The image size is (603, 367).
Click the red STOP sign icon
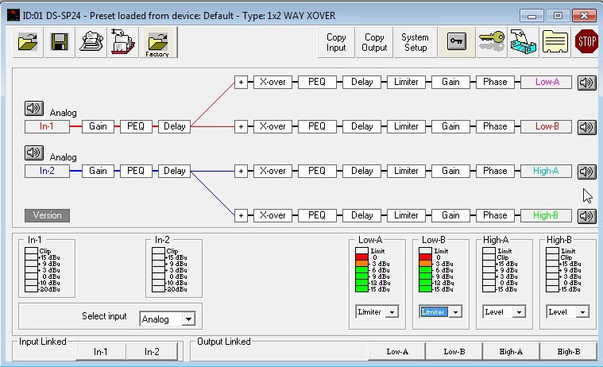[x=586, y=42]
